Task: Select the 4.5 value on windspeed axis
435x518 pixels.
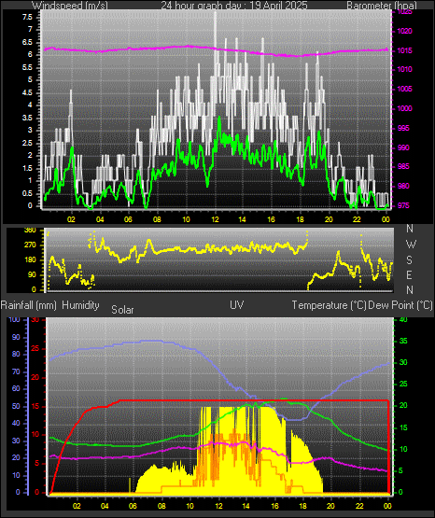Action: point(28,92)
